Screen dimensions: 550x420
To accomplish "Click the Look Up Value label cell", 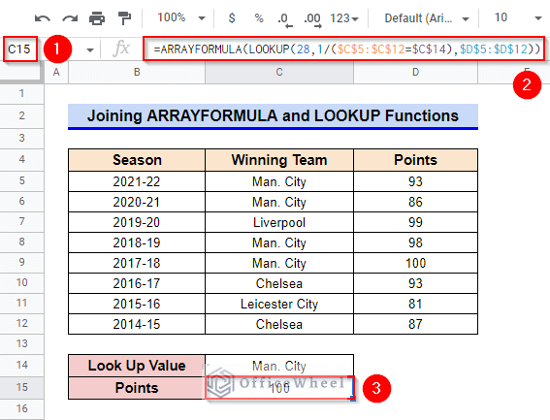I will tap(137, 366).
